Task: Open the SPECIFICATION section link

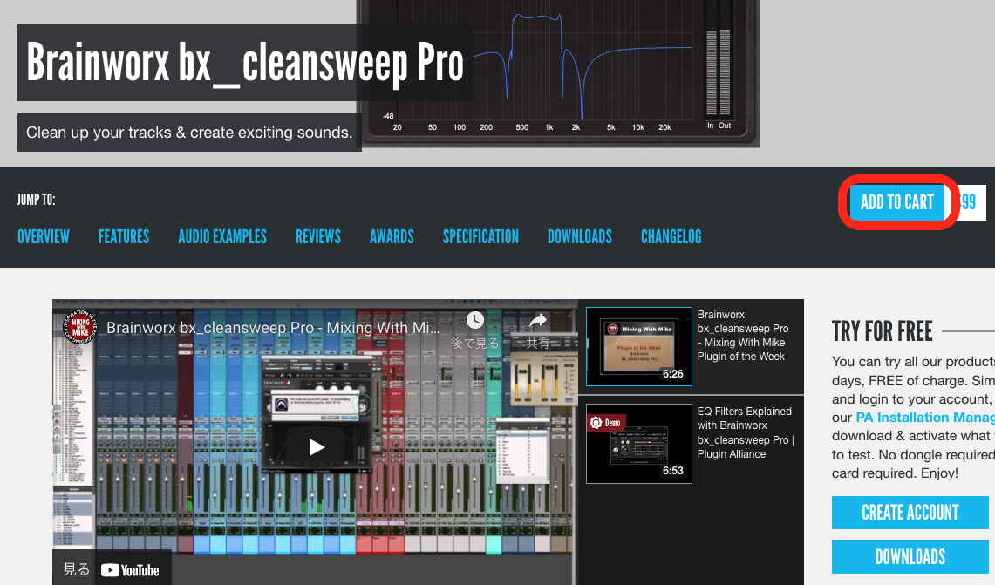Action: coord(480,236)
